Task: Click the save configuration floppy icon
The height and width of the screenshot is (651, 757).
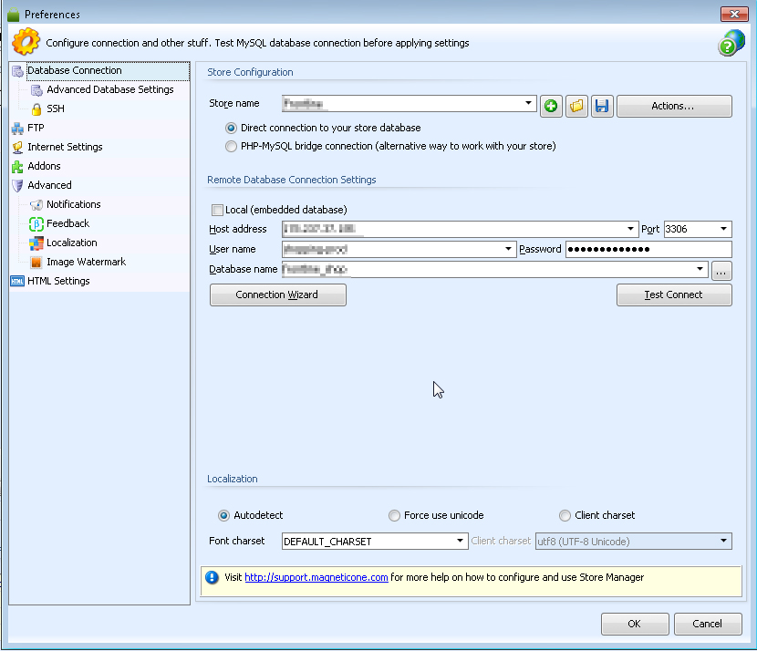Action: click(602, 106)
